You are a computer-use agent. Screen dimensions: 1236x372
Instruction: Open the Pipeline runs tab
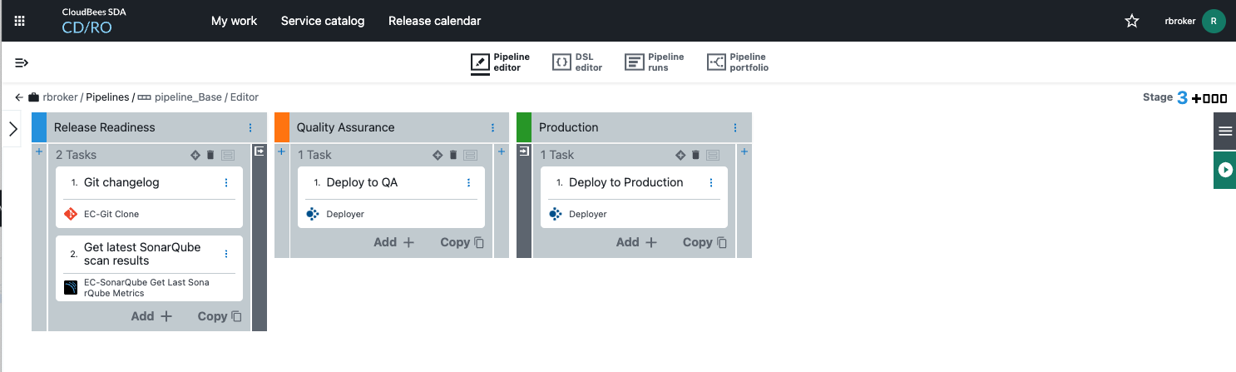tap(655, 62)
